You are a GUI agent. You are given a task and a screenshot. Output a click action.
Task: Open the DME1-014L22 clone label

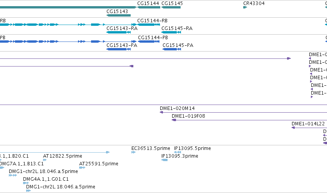point(308,124)
